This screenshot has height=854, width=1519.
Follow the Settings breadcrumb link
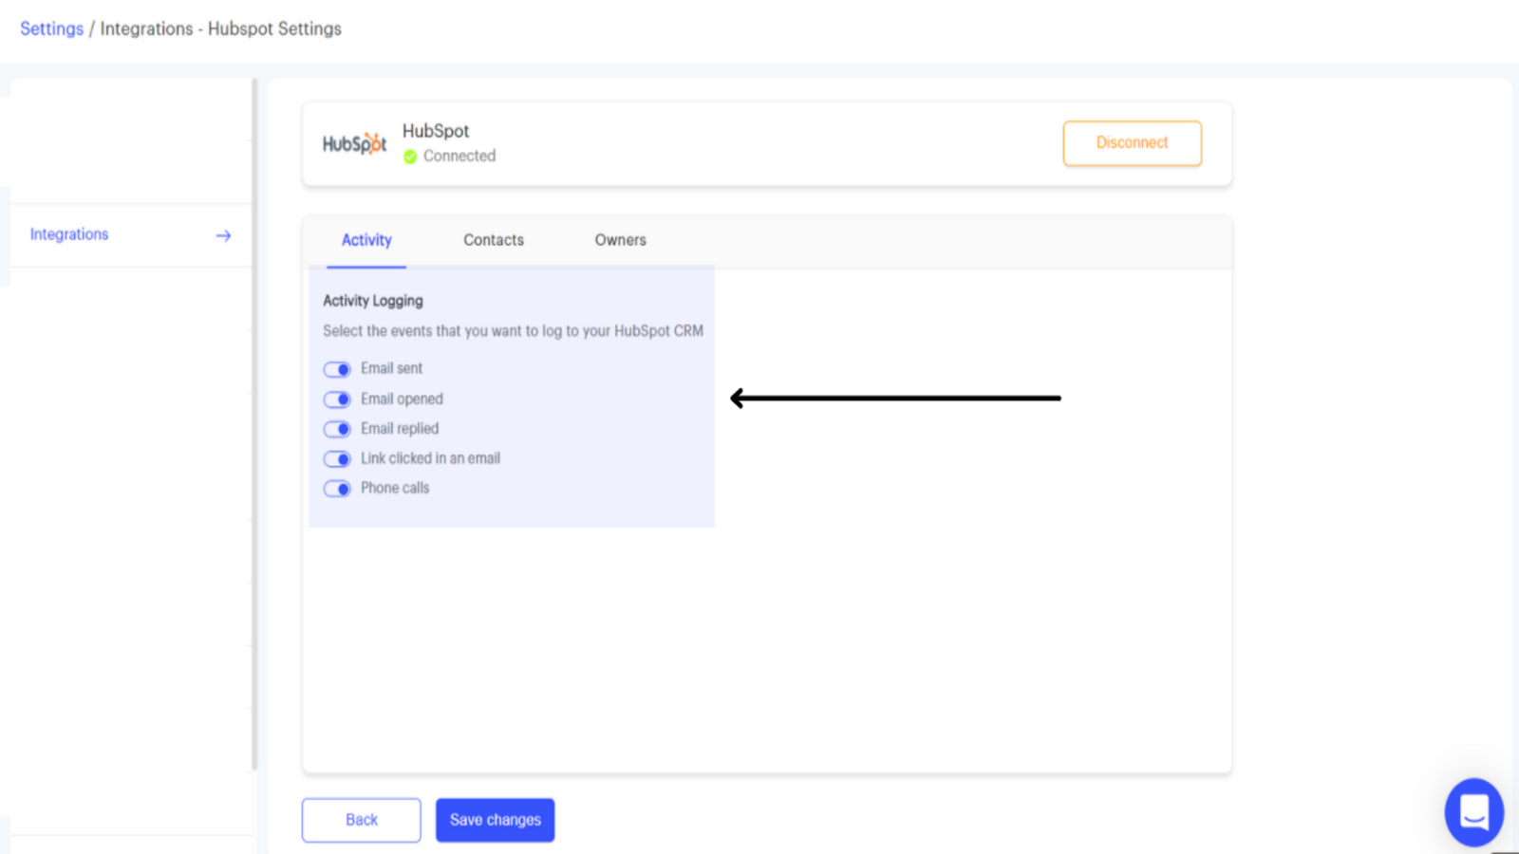click(51, 28)
